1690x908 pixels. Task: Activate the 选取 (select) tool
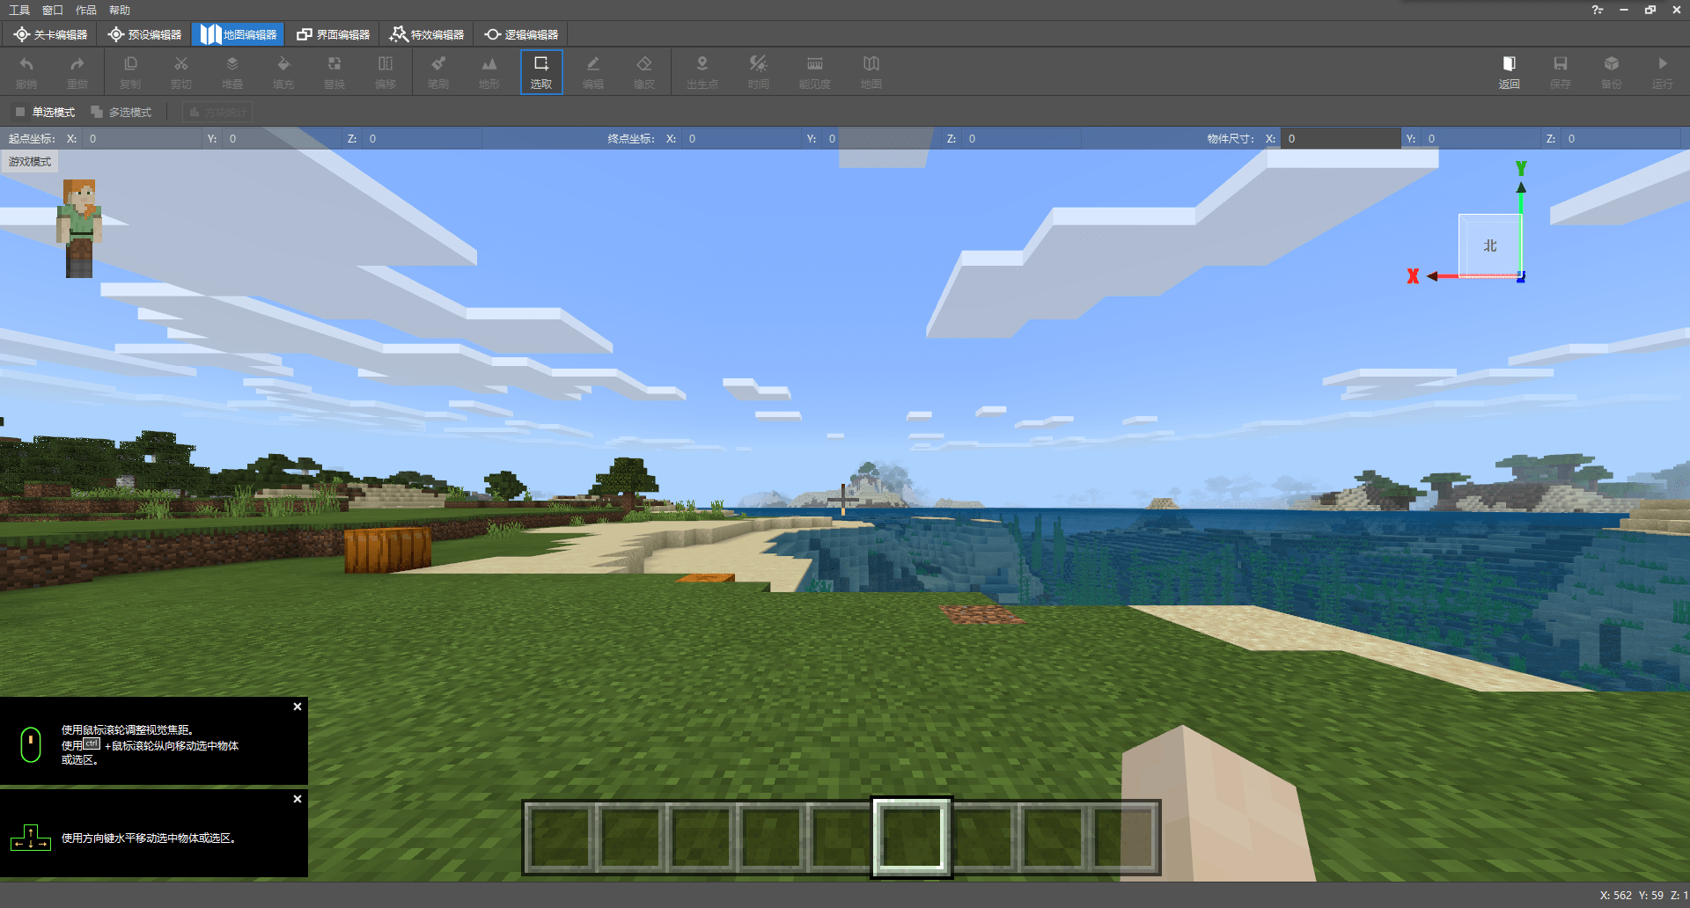[541, 71]
